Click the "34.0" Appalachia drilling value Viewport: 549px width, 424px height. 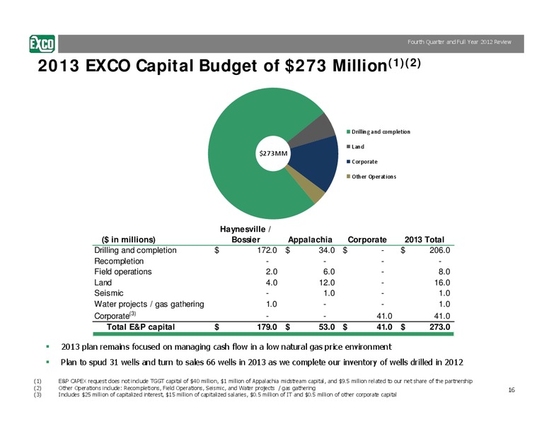[x=326, y=250]
